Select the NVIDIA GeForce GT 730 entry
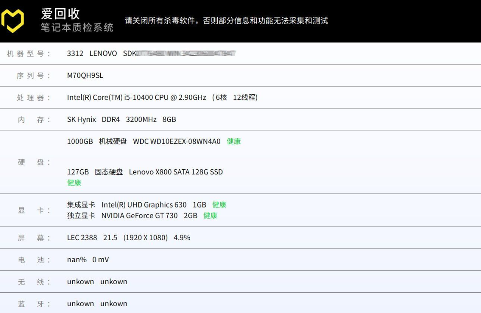The width and height of the screenshot is (481, 313). click(x=132, y=216)
